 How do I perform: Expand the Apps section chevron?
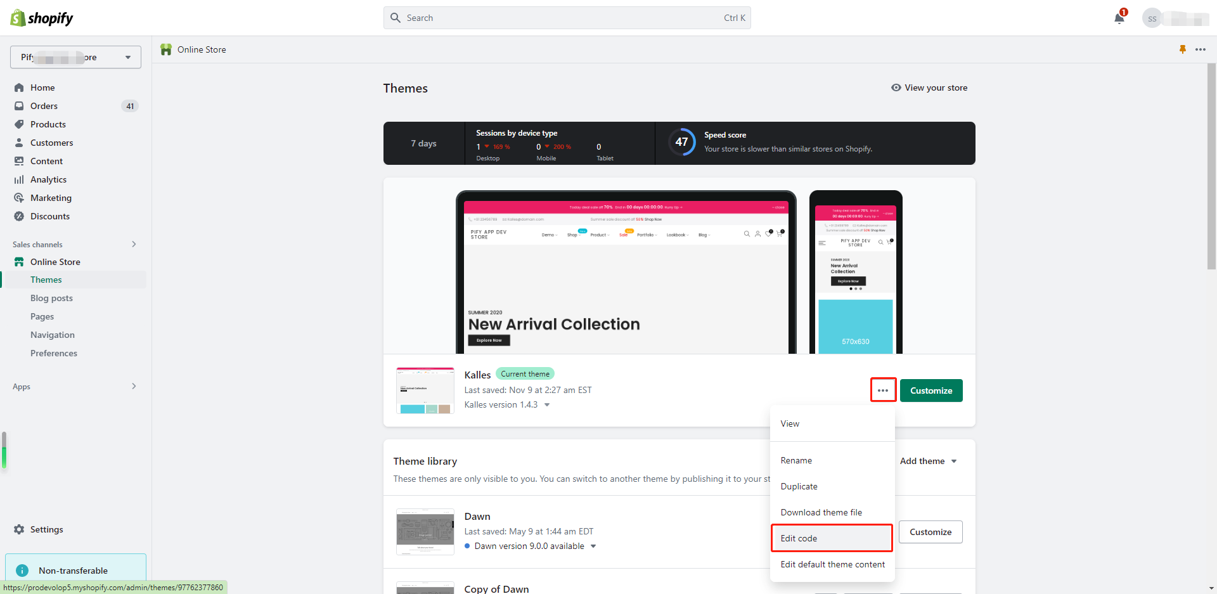point(134,386)
